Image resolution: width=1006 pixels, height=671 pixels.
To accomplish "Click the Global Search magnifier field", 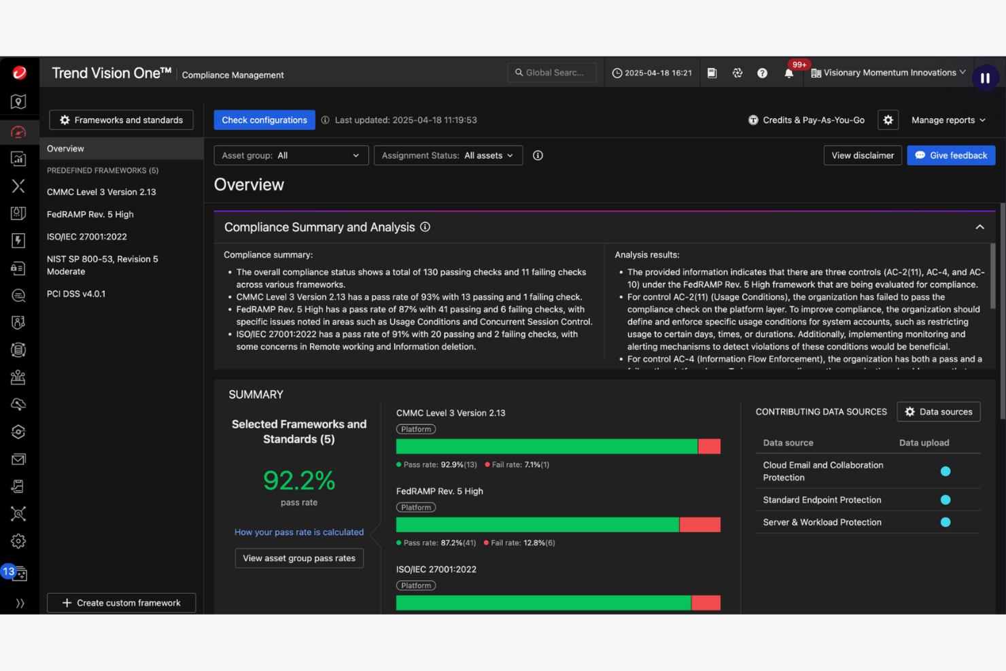I will pos(552,72).
